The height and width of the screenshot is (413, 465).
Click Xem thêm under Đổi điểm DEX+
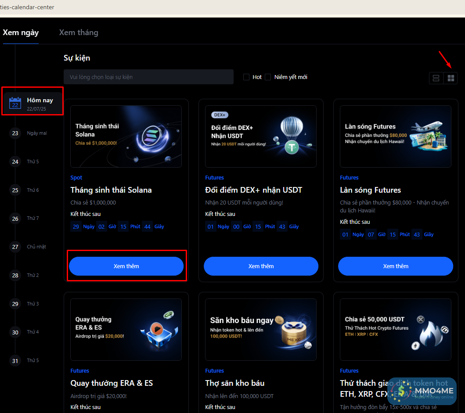click(x=261, y=266)
